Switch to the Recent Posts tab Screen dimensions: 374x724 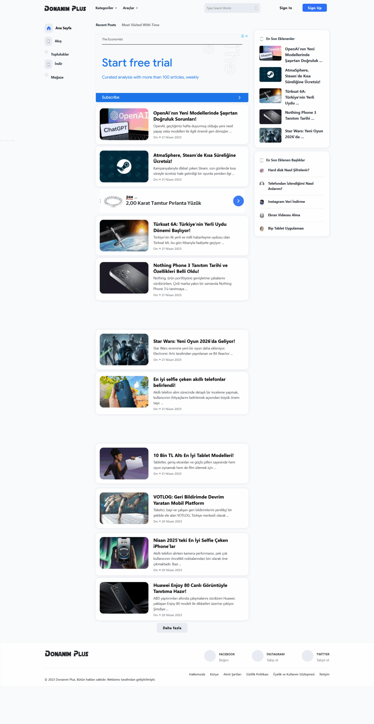(x=106, y=25)
